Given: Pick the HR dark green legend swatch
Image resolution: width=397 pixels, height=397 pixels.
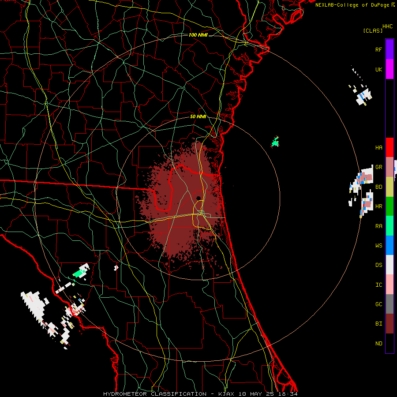Looking at the screenshot, I should point(390,206).
